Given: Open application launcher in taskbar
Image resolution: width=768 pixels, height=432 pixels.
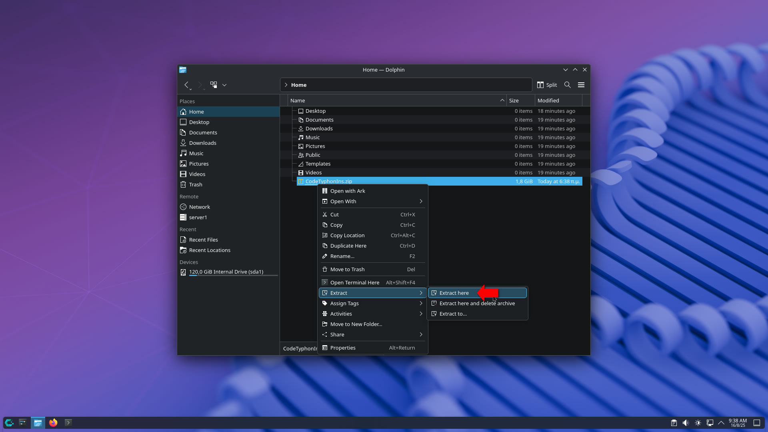Looking at the screenshot, I should coord(9,422).
